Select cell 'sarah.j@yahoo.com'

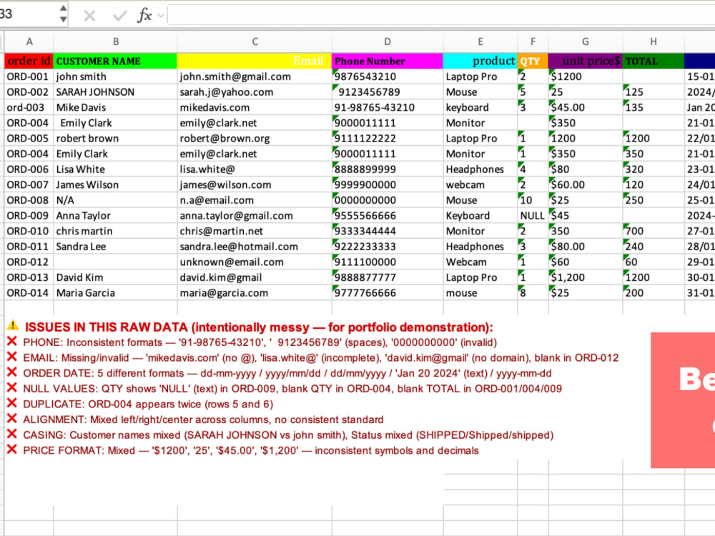click(x=255, y=92)
